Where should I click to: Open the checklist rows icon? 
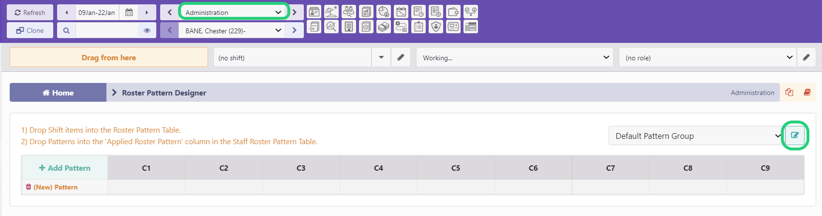[x=471, y=27]
